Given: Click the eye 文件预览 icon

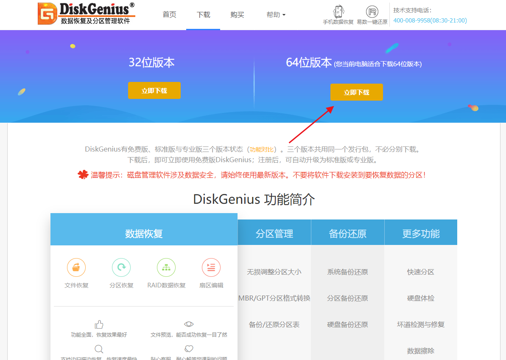Looking at the screenshot, I should coord(189,324).
